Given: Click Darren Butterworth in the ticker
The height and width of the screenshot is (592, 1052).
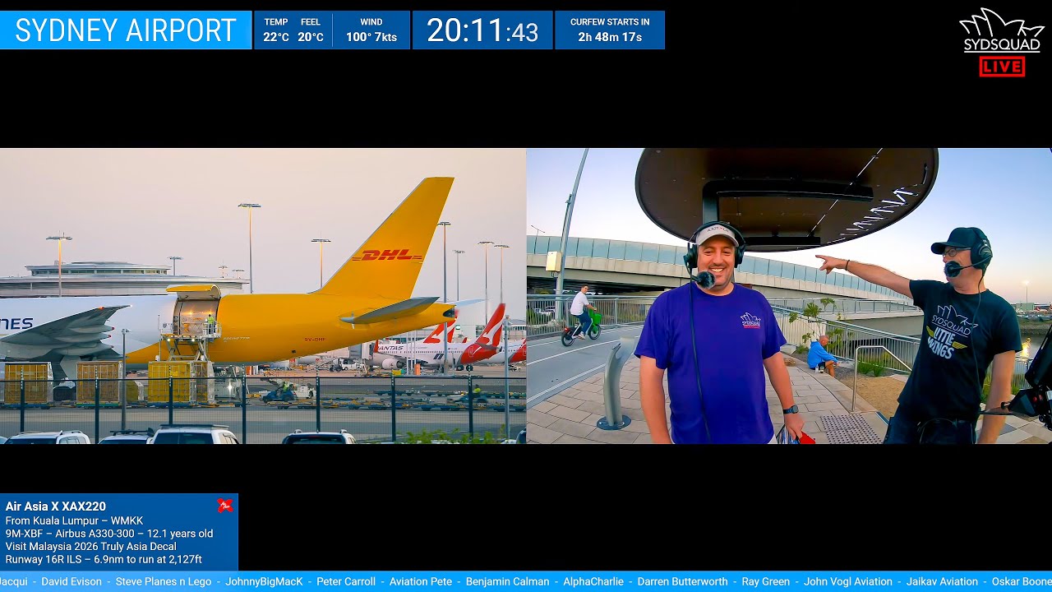Looking at the screenshot, I should 683,581.
